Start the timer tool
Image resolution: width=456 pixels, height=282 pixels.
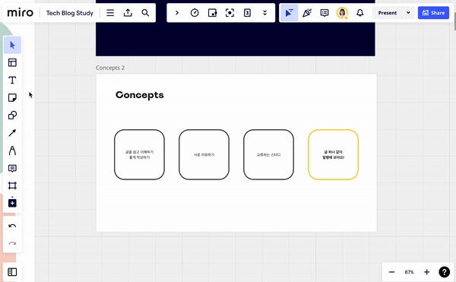195,13
